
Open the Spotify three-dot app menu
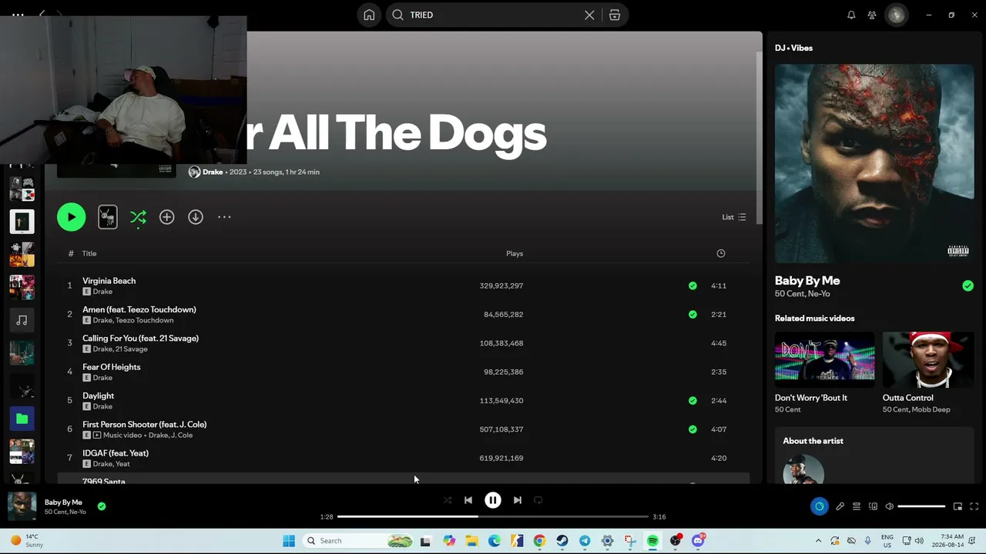point(18,15)
